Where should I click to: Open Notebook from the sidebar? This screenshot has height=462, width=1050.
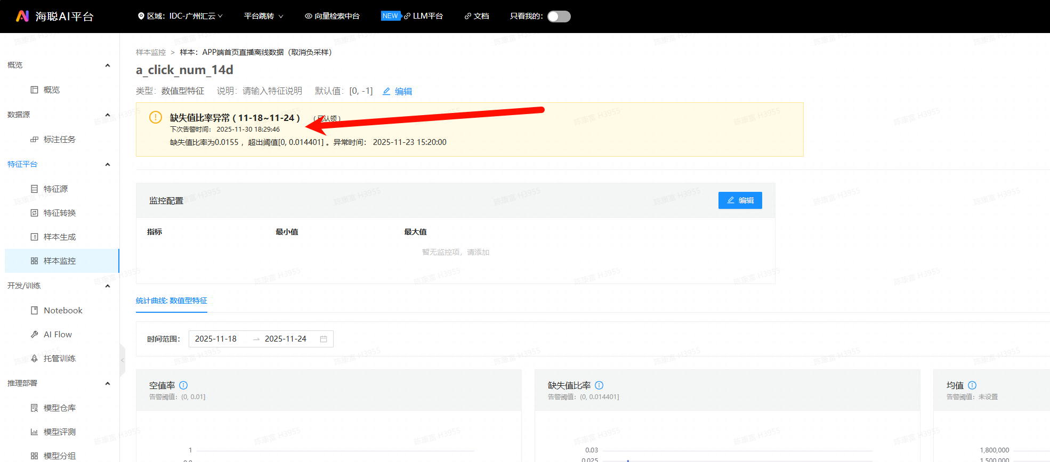point(63,310)
